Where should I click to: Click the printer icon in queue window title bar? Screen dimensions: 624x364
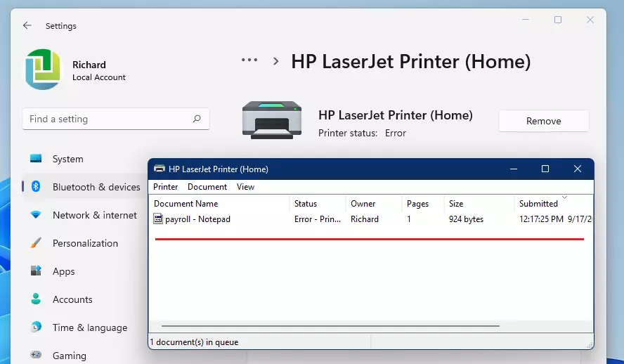[x=160, y=169]
